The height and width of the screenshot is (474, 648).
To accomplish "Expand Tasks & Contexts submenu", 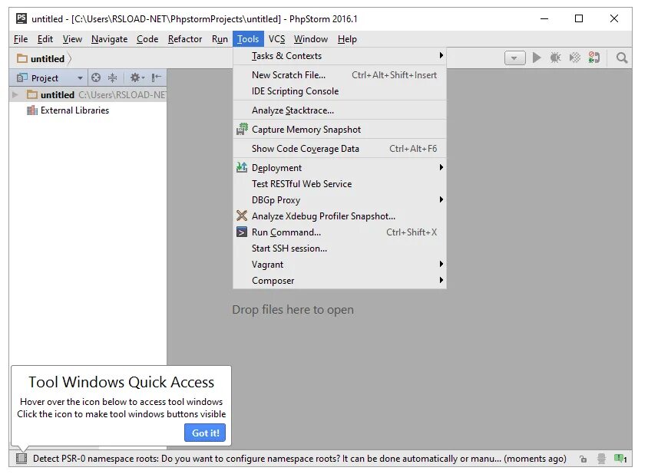I will point(441,55).
